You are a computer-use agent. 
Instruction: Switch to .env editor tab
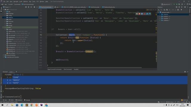(57, 7)
